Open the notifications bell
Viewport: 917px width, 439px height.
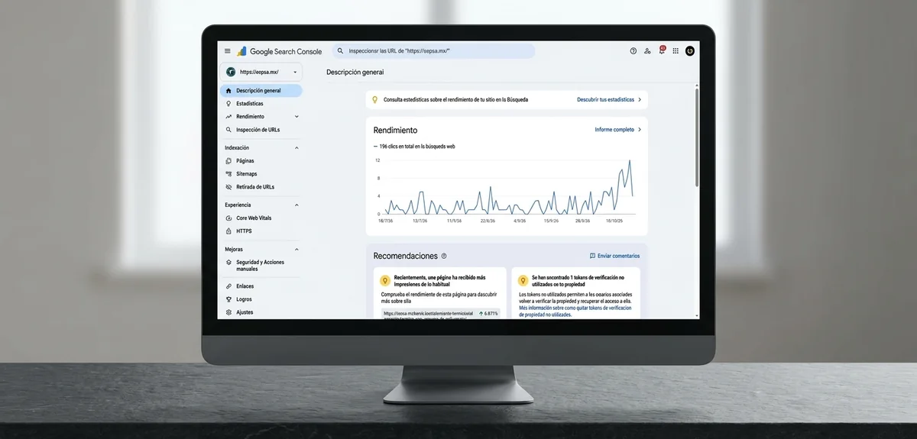(662, 51)
